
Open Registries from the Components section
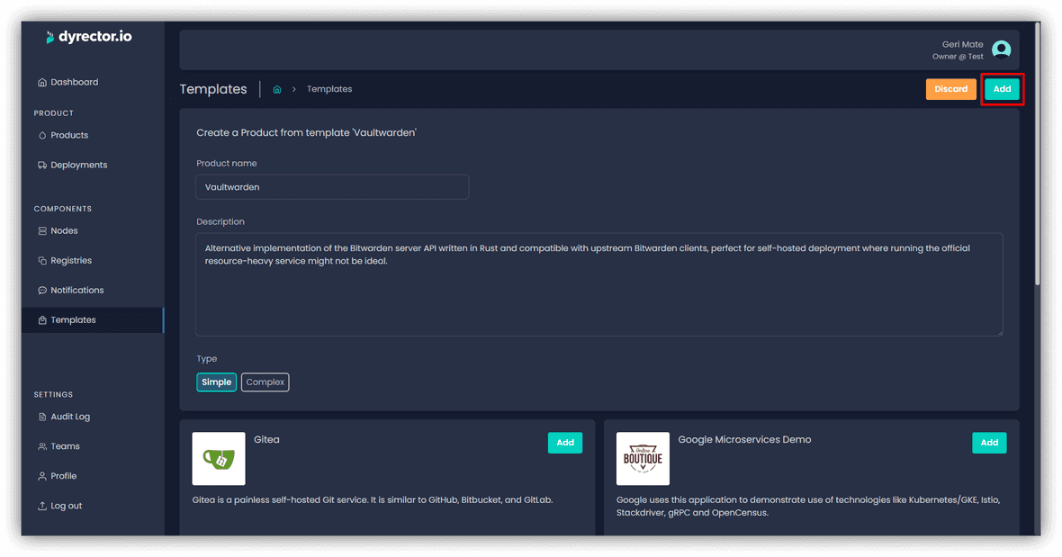click(x=41, y=260)
